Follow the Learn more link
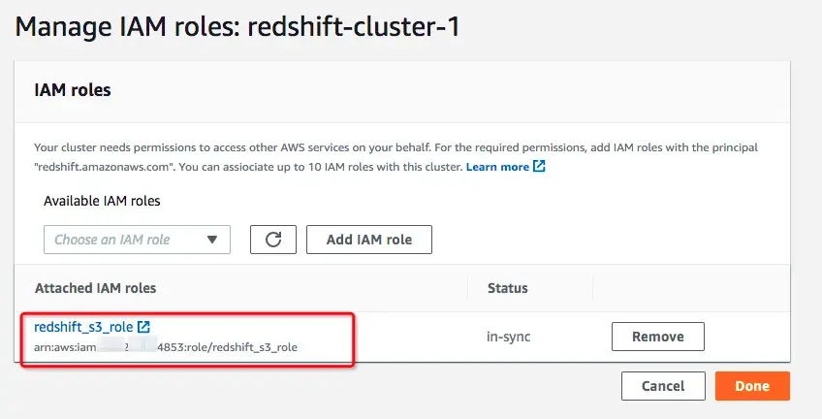822x419 pixels. click(x=497, y=167)
